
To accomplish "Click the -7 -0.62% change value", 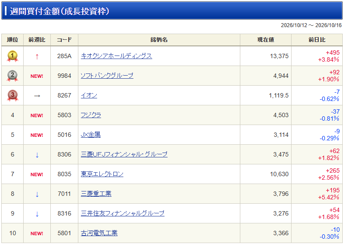I will click(330, 96).
